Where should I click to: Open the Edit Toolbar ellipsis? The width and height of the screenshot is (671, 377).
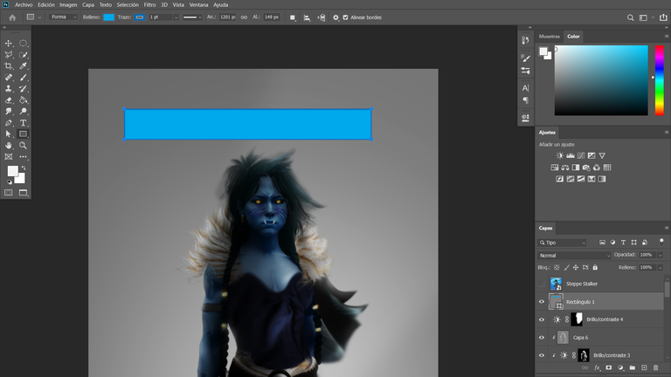pyautogui.click(x=23, y=157)
